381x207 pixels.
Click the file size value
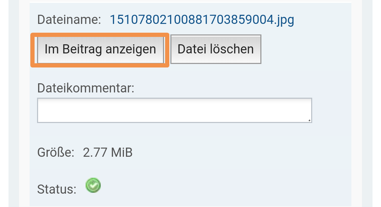click(108, 153)
